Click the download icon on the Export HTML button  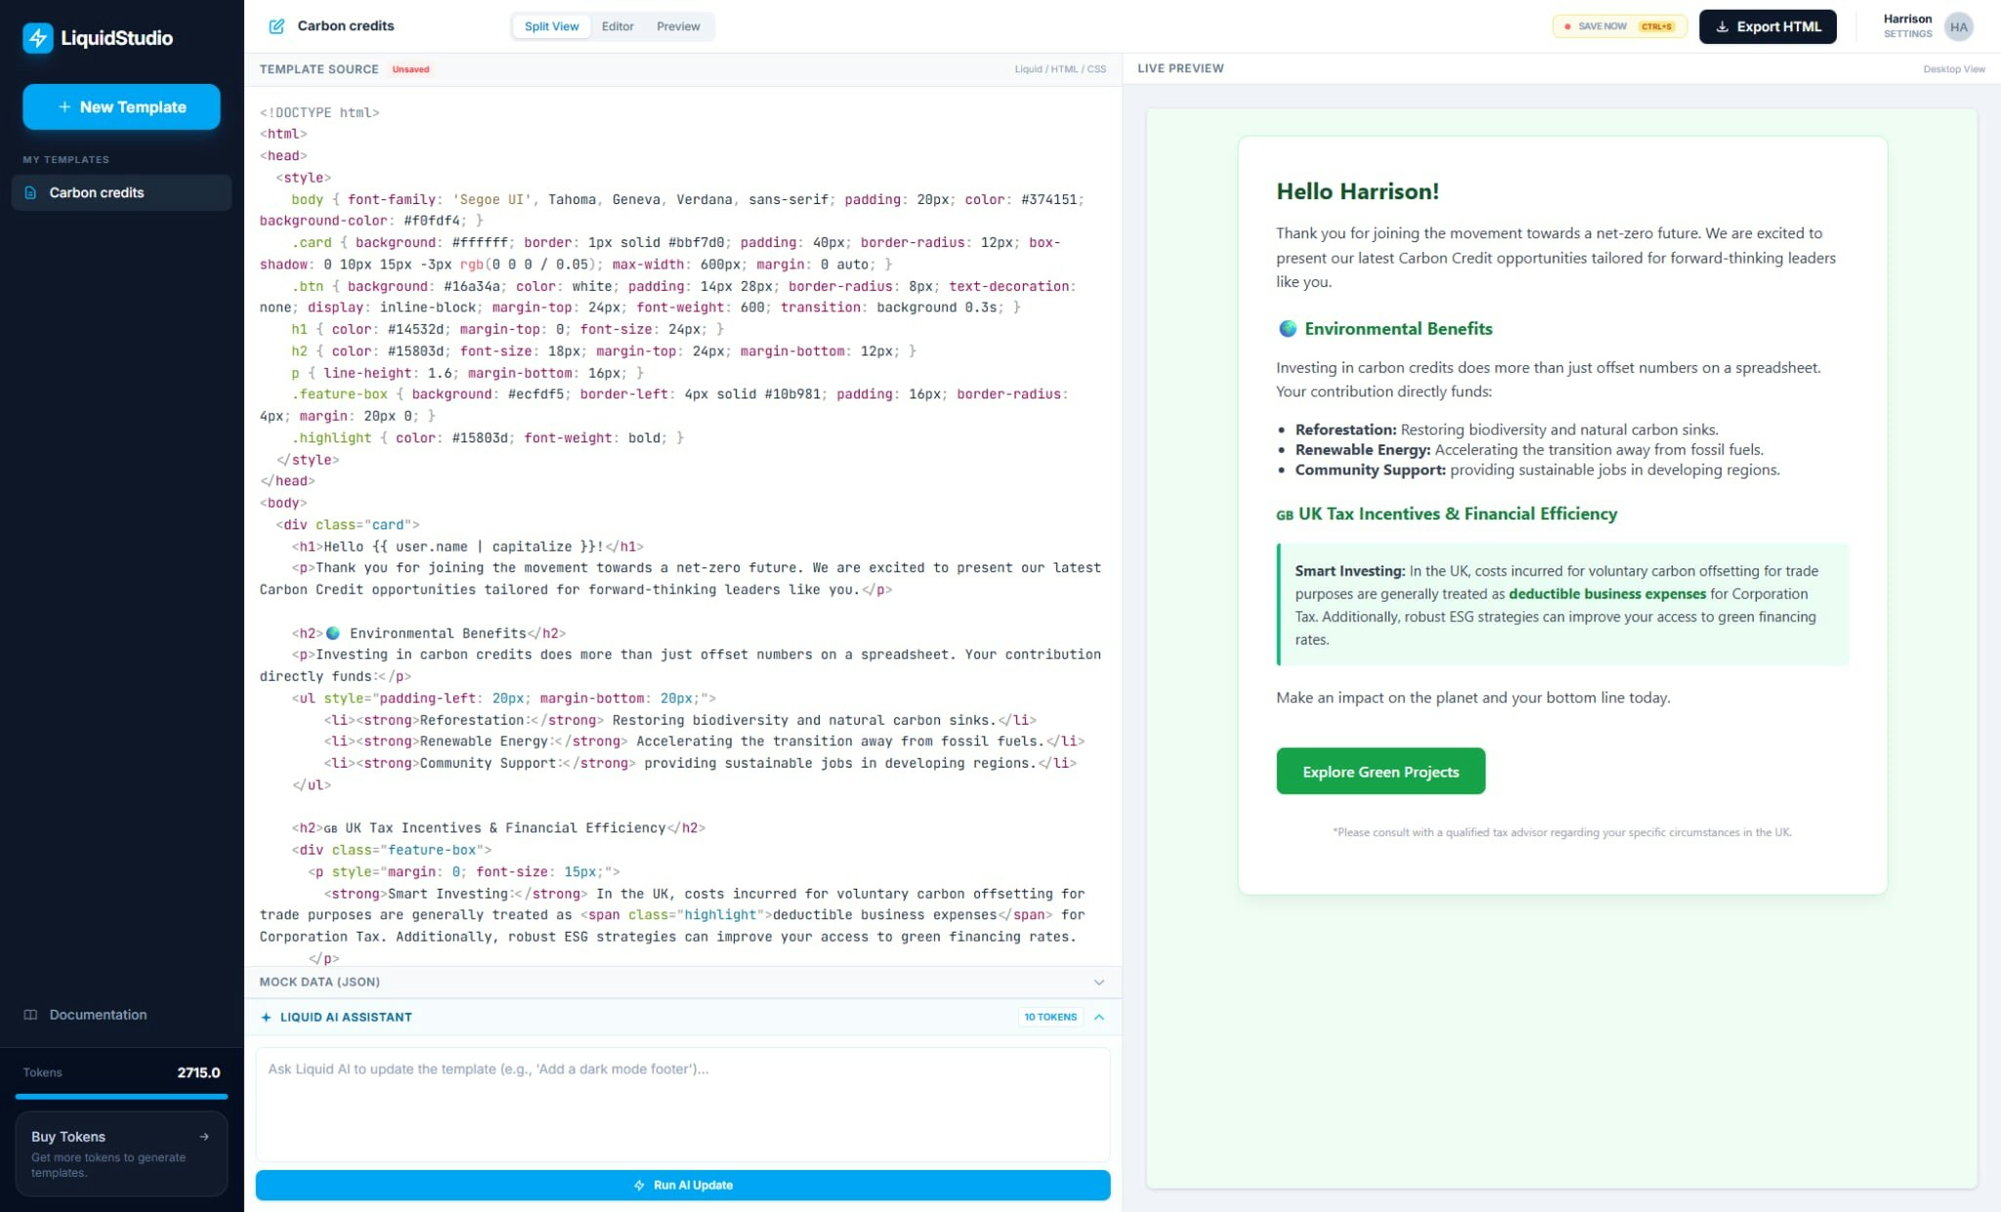point(1723,26)
